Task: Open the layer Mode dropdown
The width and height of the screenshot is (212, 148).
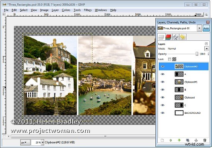Action: 207,48
